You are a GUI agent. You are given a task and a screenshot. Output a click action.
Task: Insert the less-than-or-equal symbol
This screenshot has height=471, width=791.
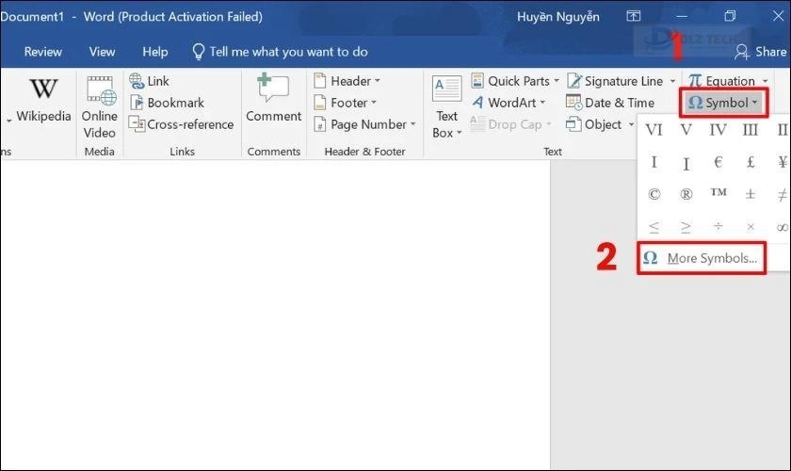[654, 227]
